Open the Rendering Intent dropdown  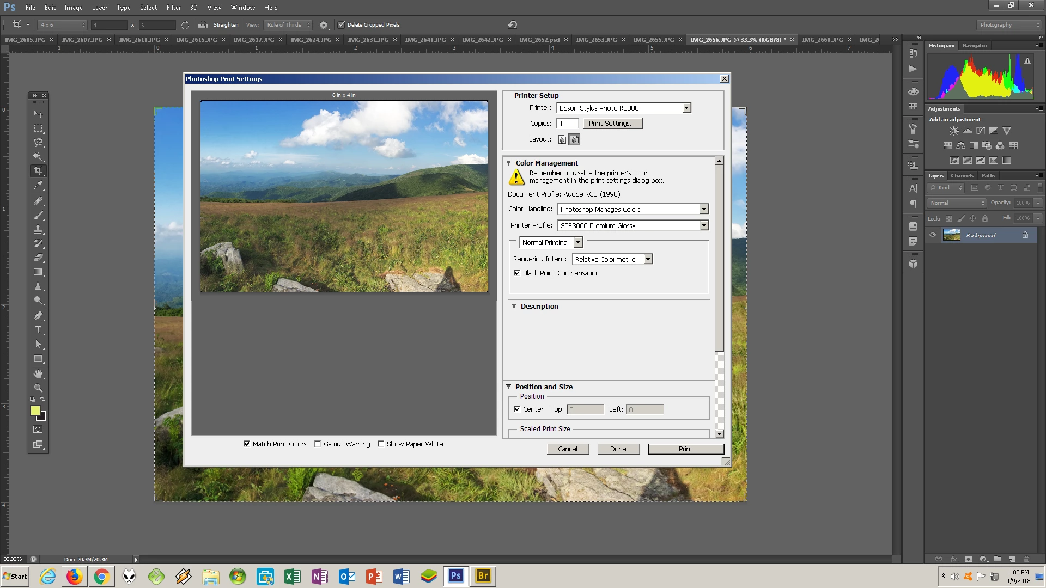click(x=648, y=259)
